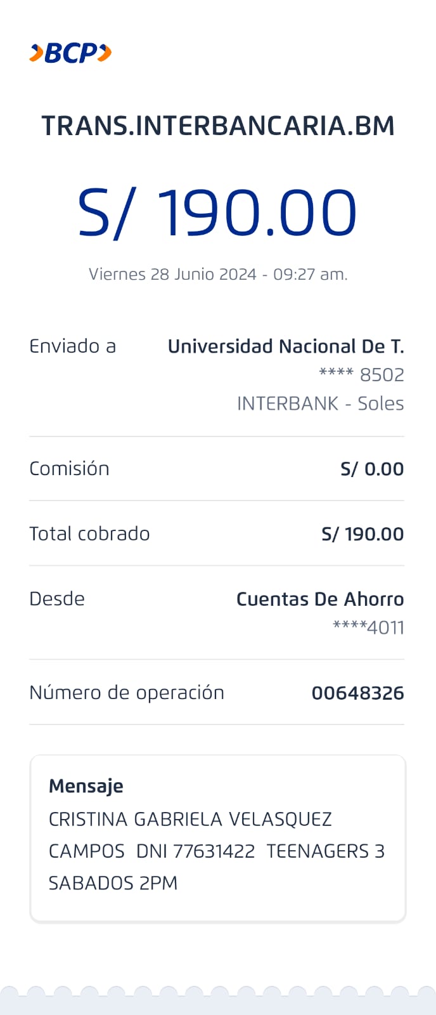The image size is (436, 1015).
Task: Click the CRISTINA GABRIELA VELASQUEZ message line
Action: (x=190, y=819)
